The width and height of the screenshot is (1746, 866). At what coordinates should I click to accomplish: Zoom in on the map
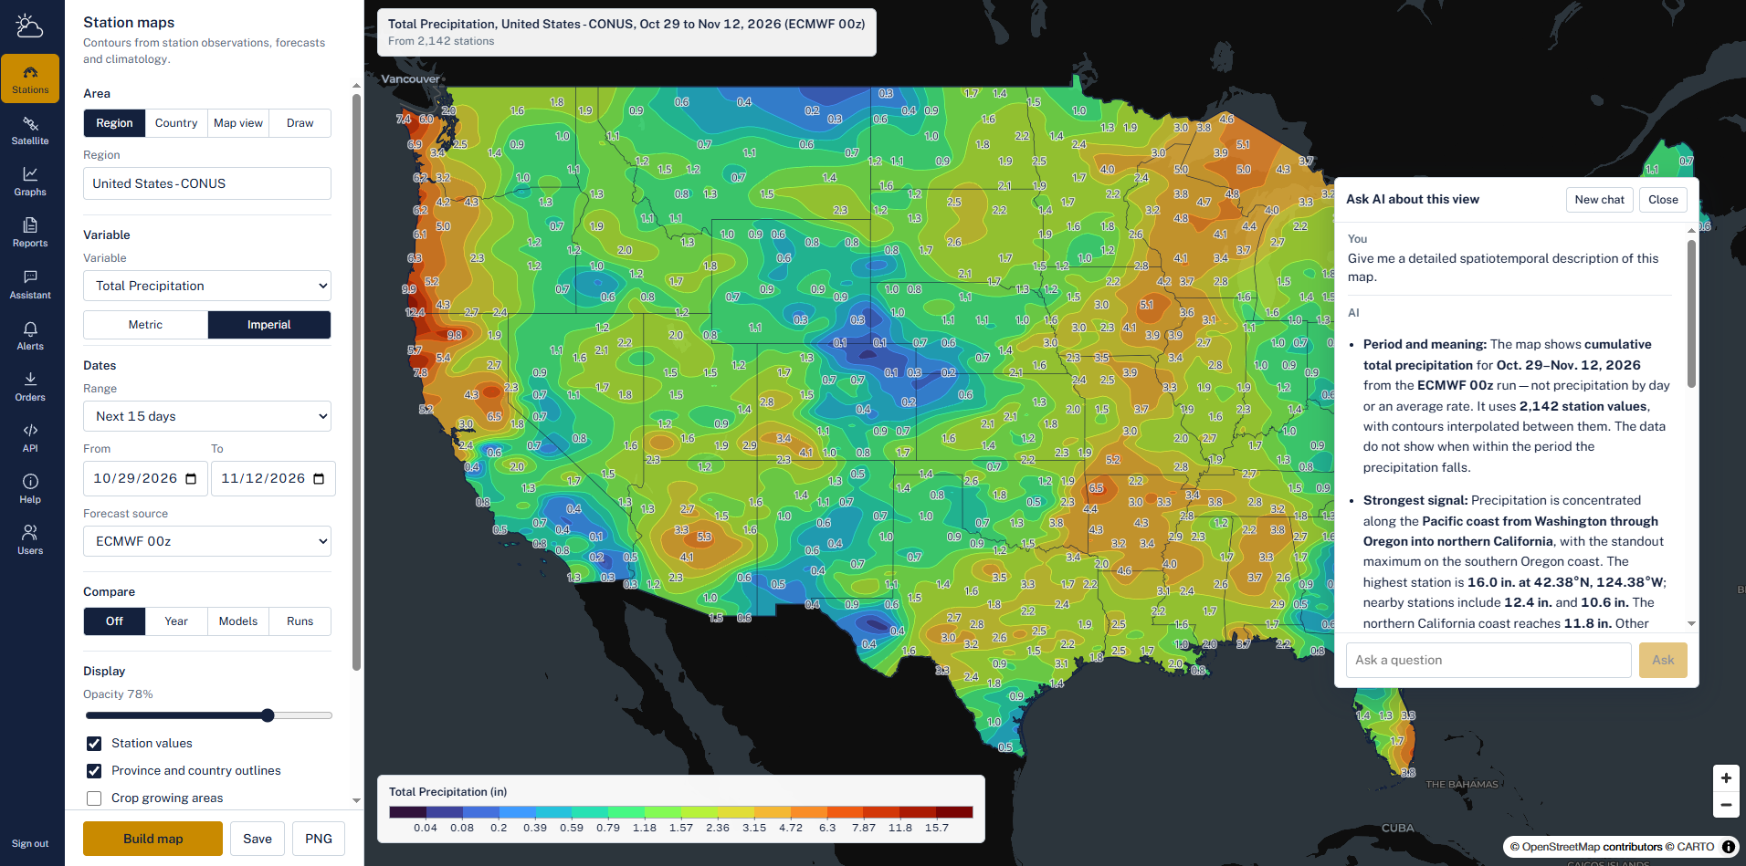tap(1726, 778)
